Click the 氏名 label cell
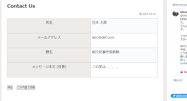Viewport: 187px width, 101px height. (x=49, y=26)
